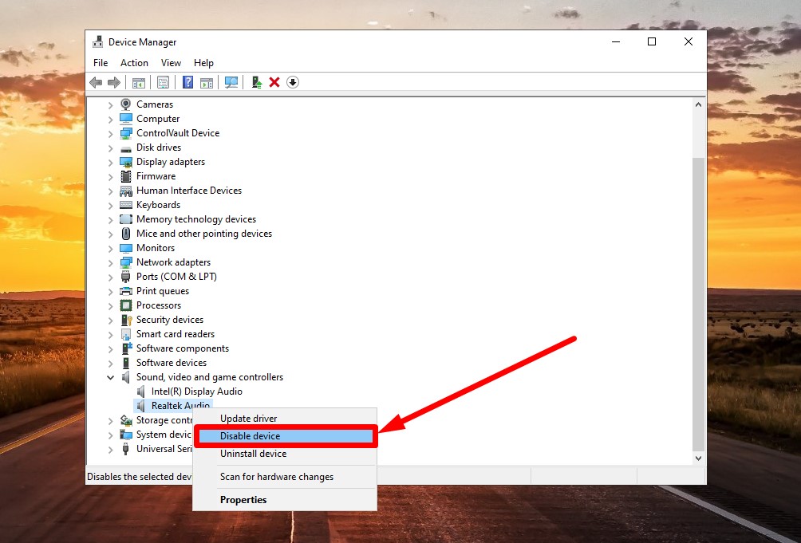Minimize the Device Manager window
Screen dimensions: 801x543
tap(616, 41)
